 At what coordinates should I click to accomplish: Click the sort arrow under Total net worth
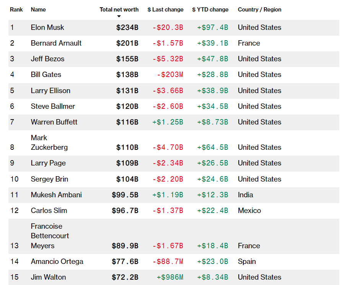tap(119, 16)
